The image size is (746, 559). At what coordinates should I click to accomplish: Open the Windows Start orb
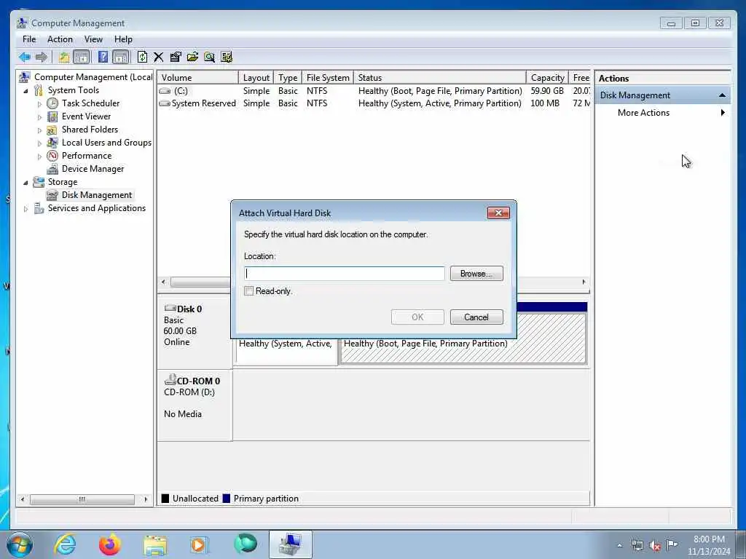[x=20, y=544]
